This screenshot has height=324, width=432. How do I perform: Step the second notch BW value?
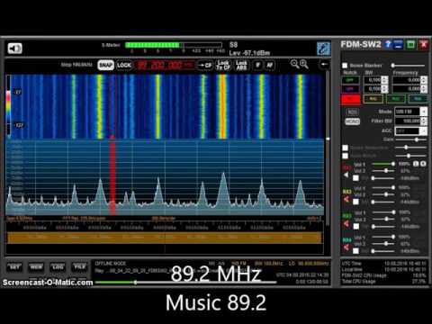tap(385, 89)
